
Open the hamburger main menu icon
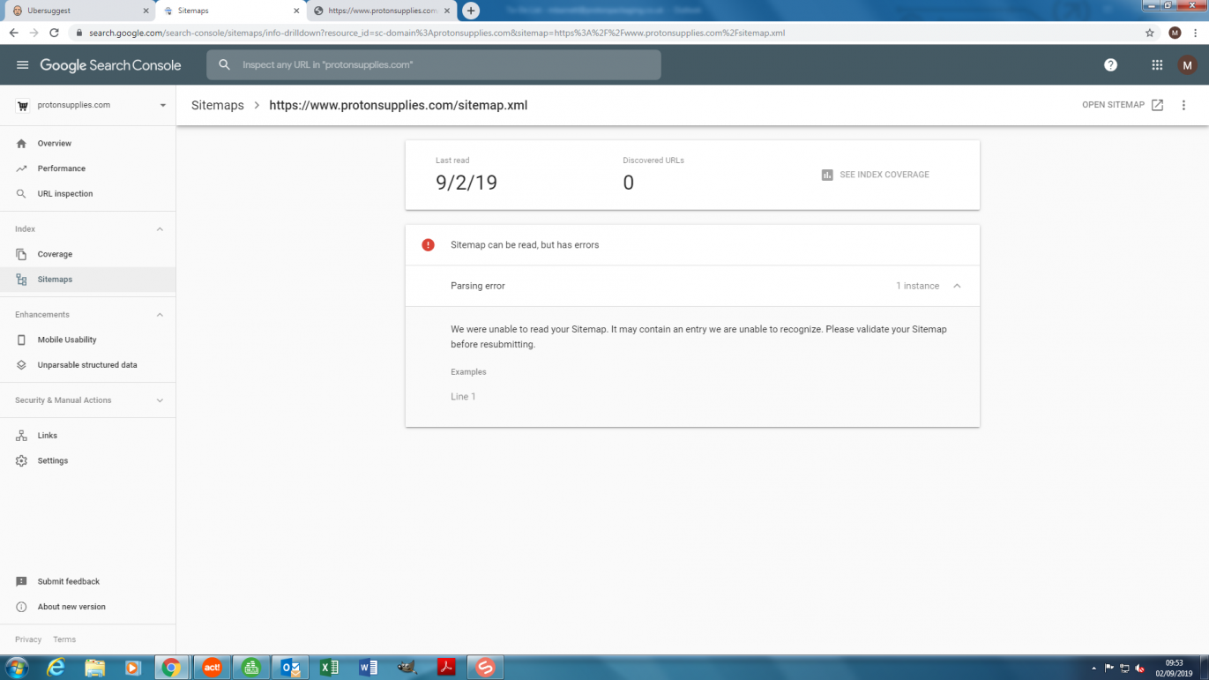(x=22, y=65)
